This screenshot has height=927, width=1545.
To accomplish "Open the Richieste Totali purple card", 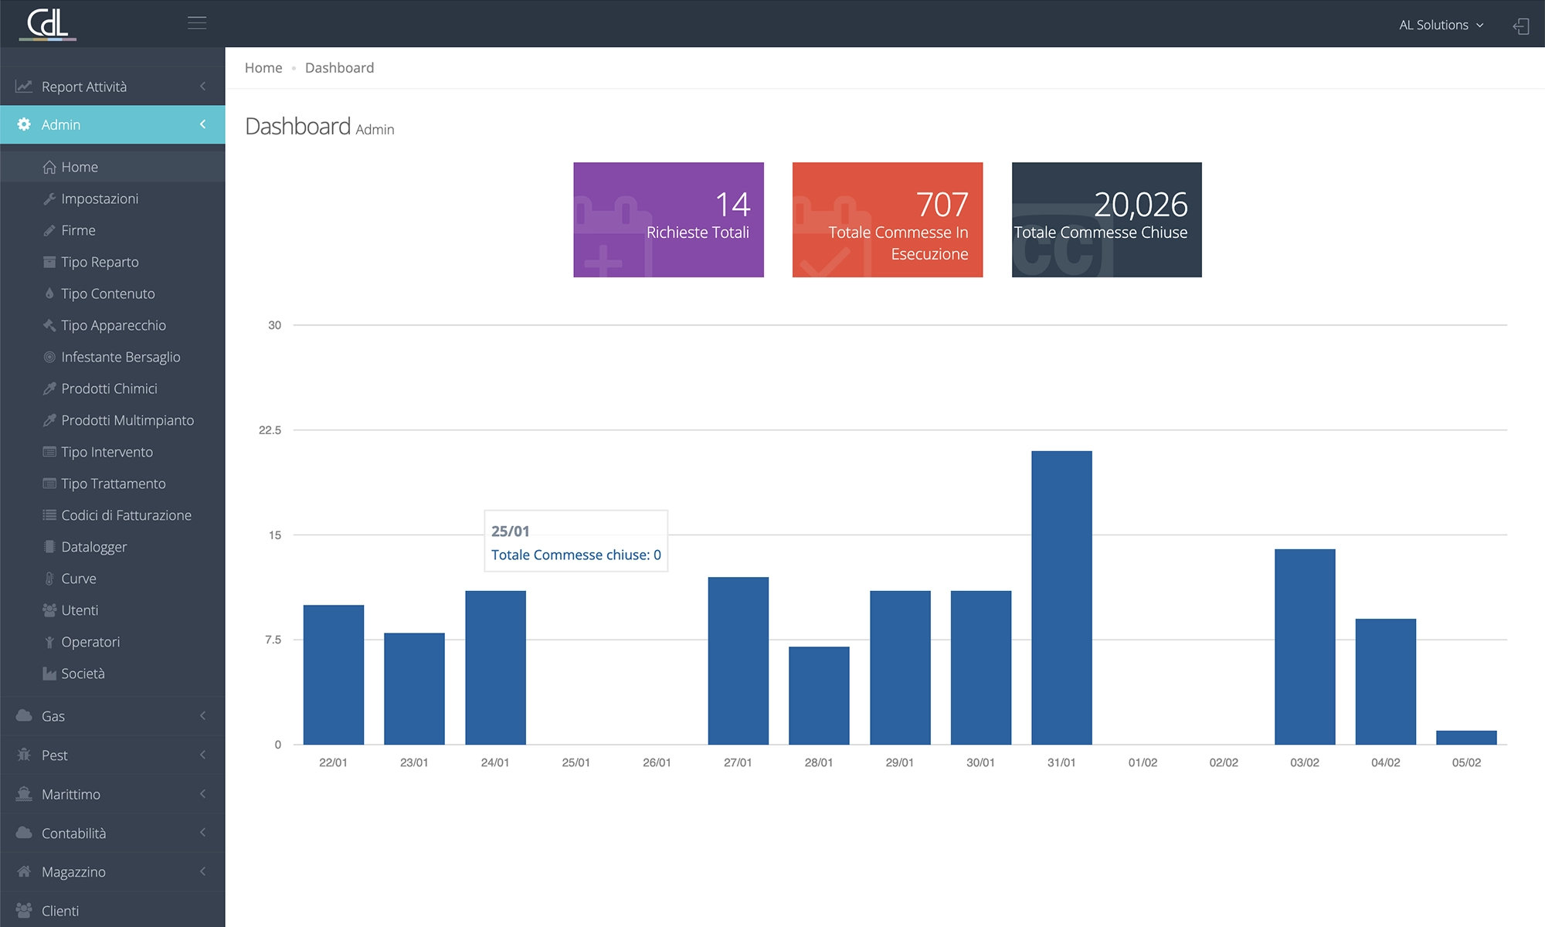I will coord(668,219).
